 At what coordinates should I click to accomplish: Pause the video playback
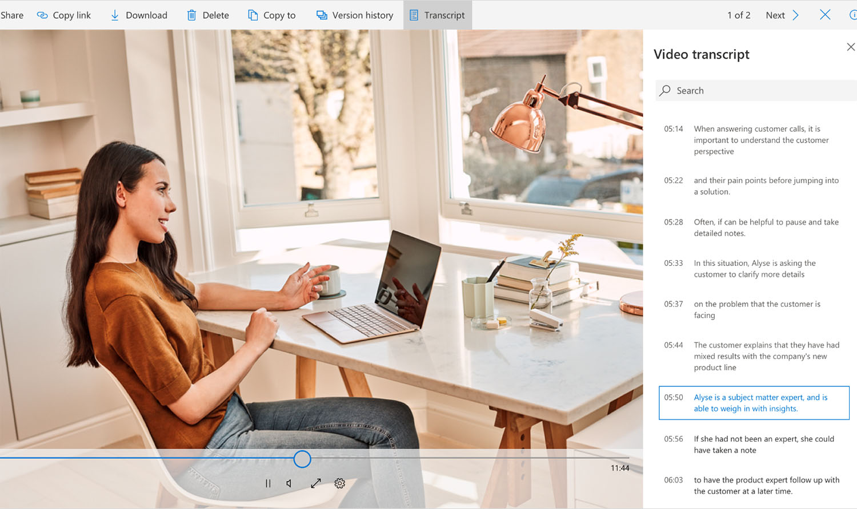[268, 483]
